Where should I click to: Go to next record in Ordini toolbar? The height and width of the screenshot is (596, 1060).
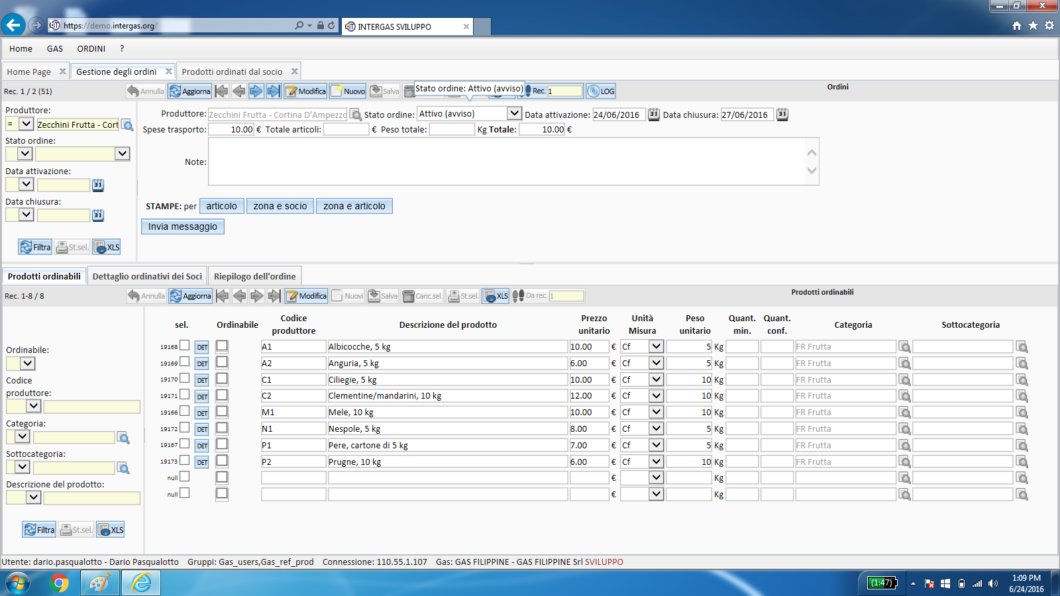pos(256,91)
